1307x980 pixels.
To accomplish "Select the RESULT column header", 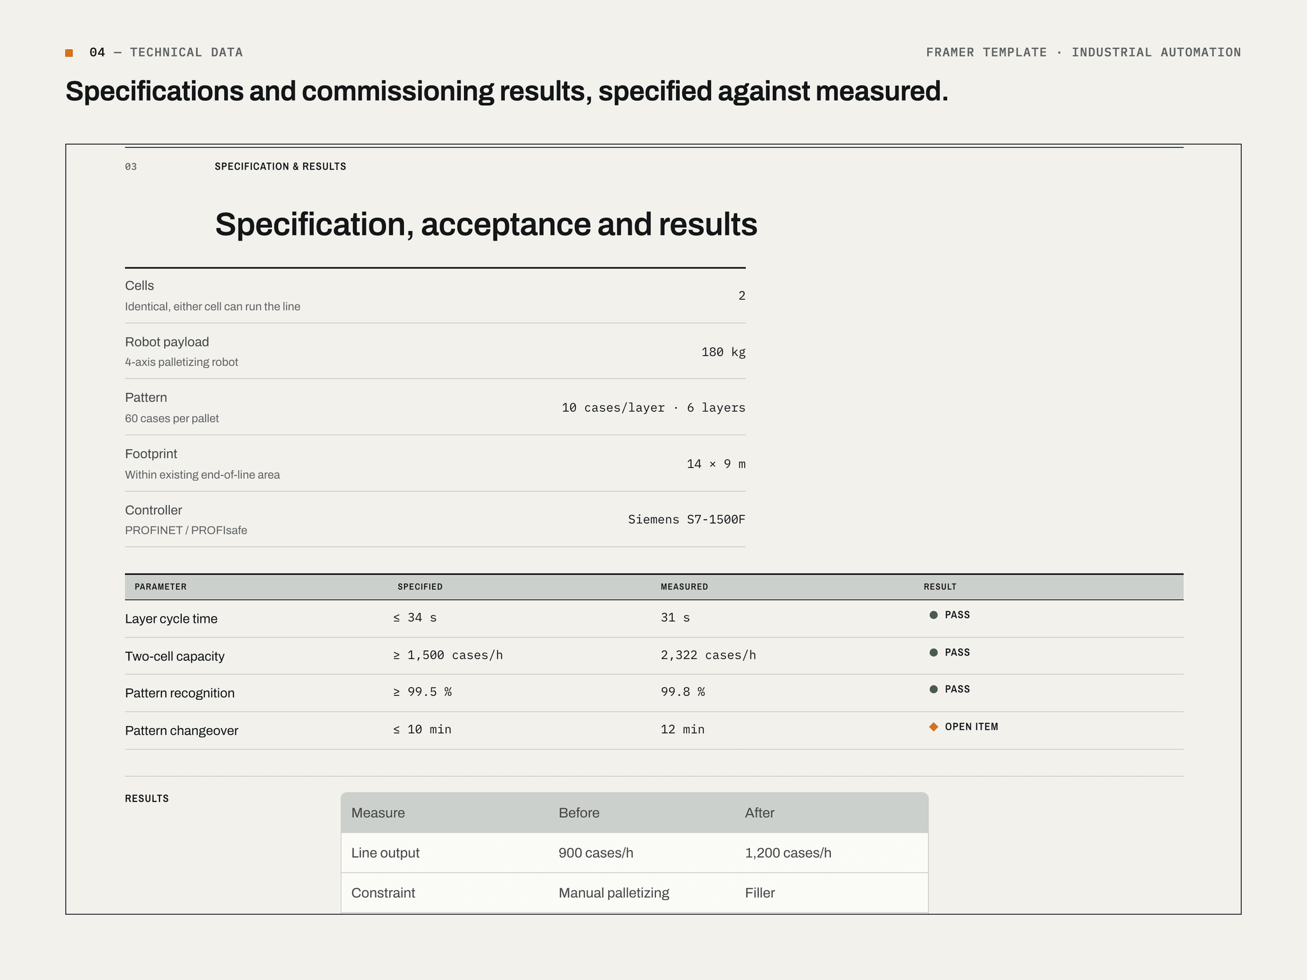I will tap(940, 587).
